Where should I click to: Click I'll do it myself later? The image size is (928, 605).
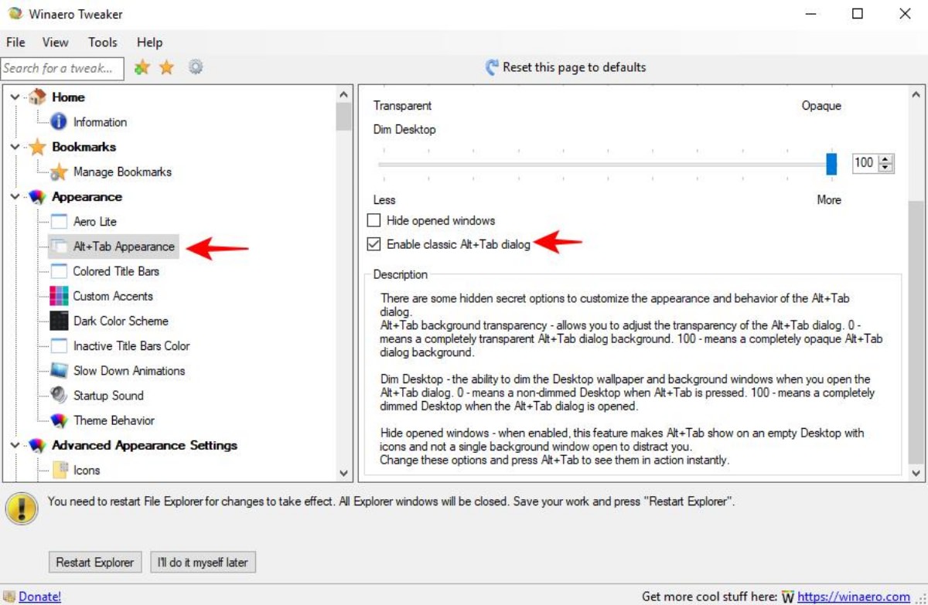point(203,563)
